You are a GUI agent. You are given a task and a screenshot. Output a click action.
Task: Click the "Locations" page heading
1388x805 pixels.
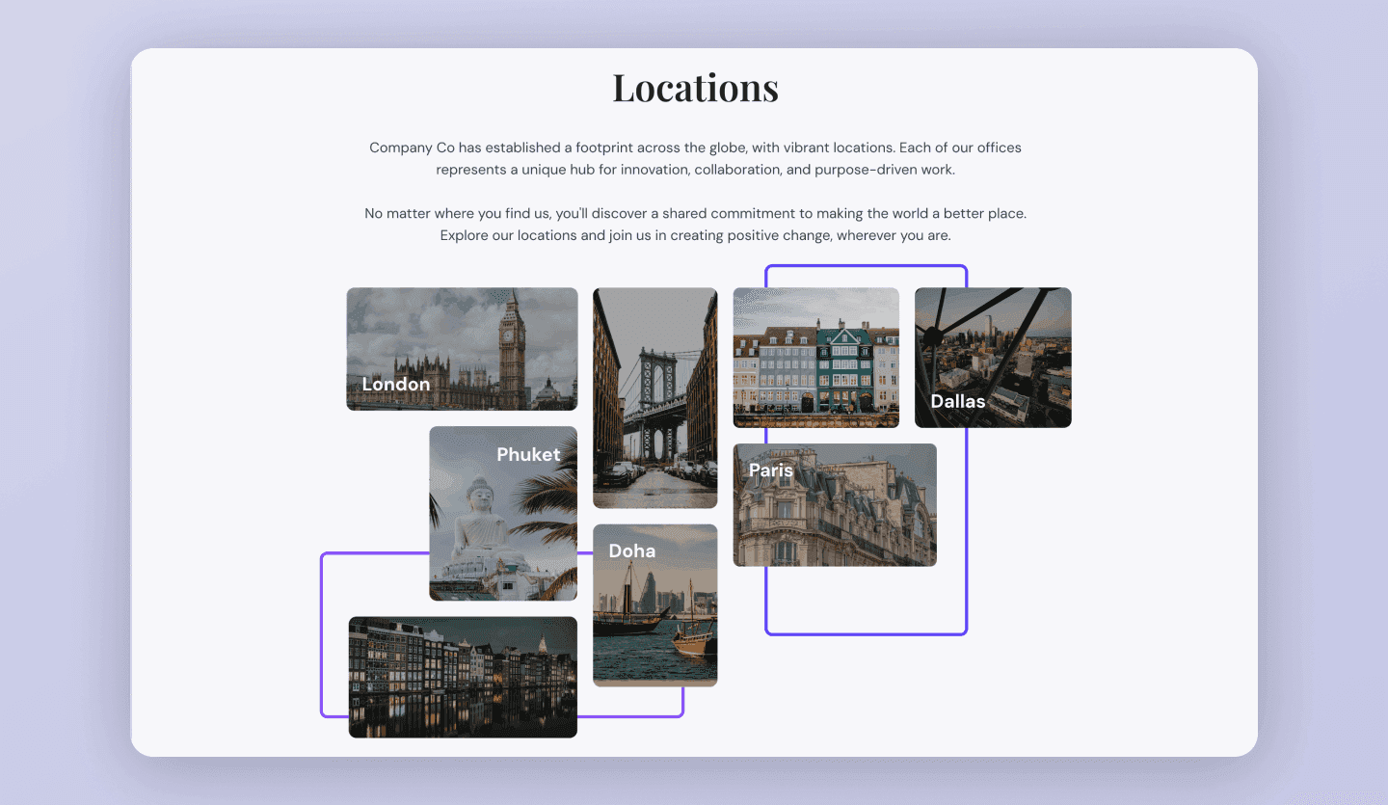point(695,88)
